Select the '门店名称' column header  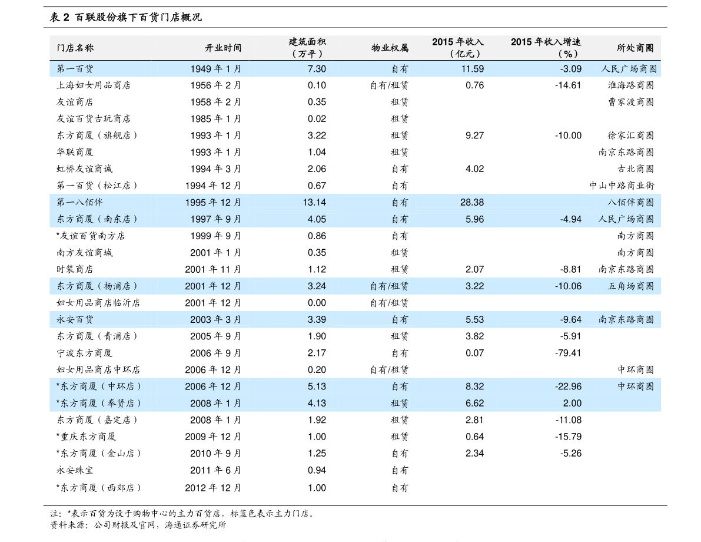[75, 48]
